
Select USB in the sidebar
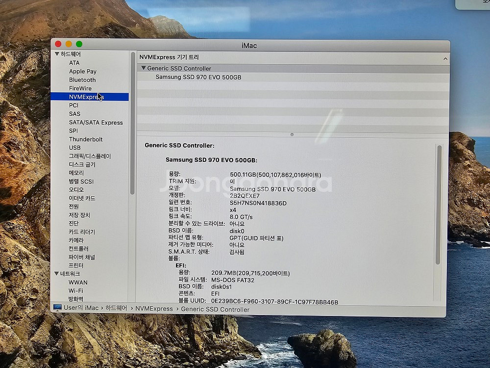(x=74, y=147)
